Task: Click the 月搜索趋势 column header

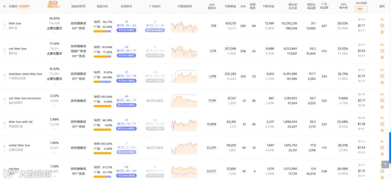Action: 185,6
